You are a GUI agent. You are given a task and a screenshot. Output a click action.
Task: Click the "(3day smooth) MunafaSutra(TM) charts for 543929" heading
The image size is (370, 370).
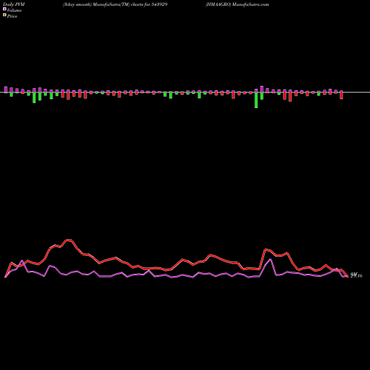click(115, 4)
